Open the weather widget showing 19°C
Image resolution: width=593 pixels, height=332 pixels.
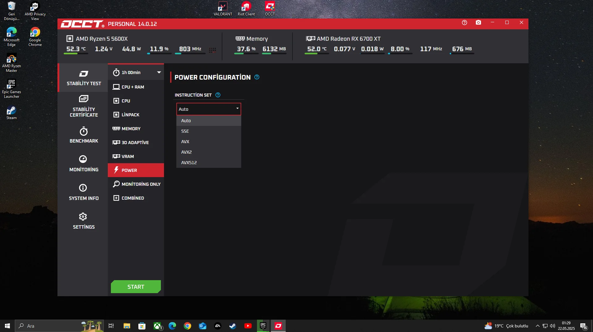tap(507, 326)
